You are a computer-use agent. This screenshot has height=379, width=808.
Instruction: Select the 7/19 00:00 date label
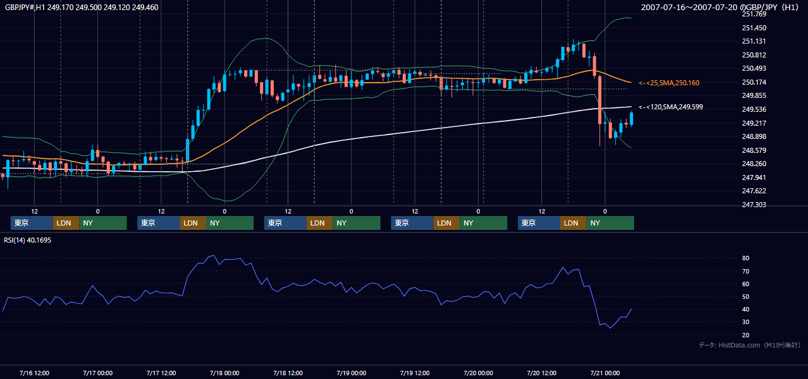pyautogui.click(x=351, y=373)
